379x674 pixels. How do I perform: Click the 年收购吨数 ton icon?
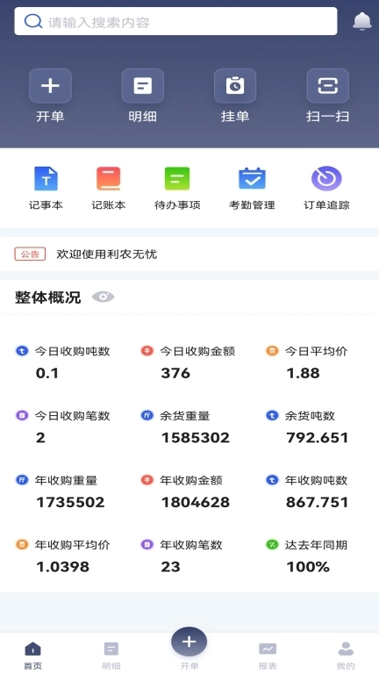point(272,480)
